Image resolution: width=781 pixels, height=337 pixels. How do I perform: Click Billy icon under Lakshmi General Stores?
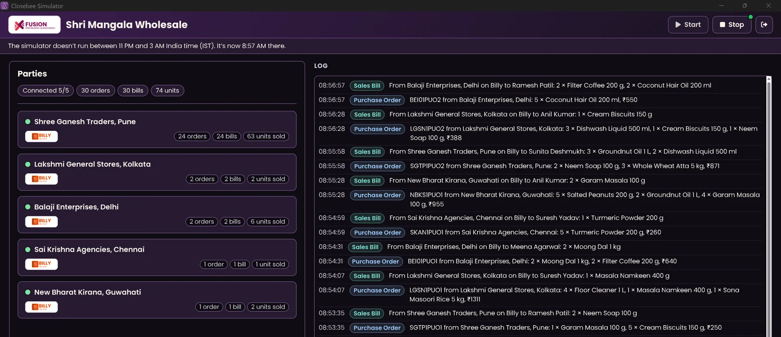[x=41, y=179]
